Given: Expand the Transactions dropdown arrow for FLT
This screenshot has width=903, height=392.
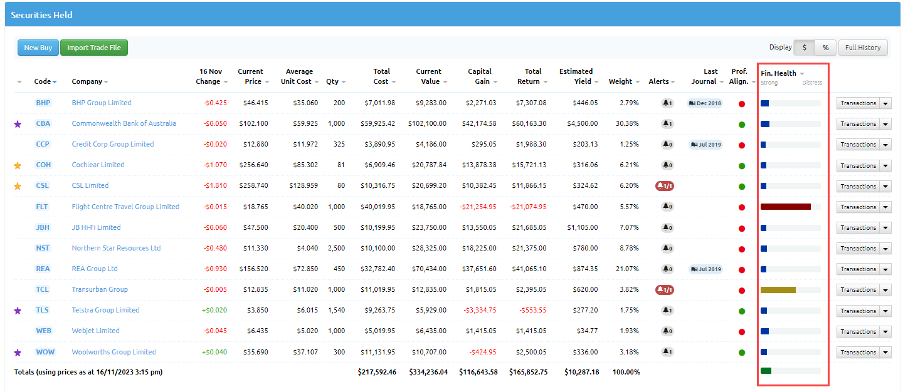Looking at the screenshot, I should pos(885,207).
